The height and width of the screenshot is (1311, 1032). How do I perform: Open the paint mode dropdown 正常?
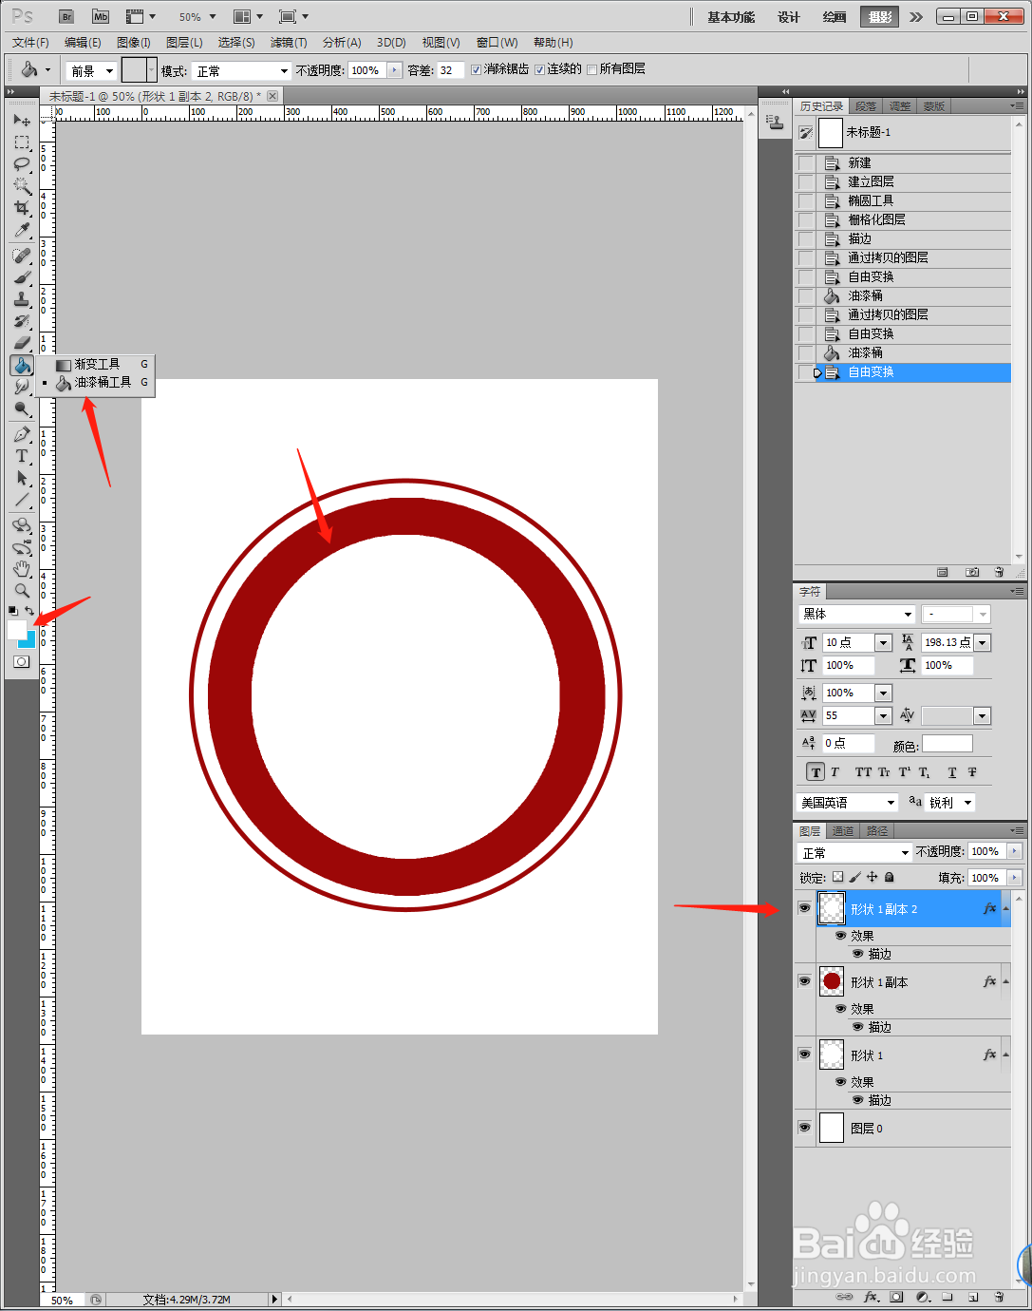tap(242, 70)
